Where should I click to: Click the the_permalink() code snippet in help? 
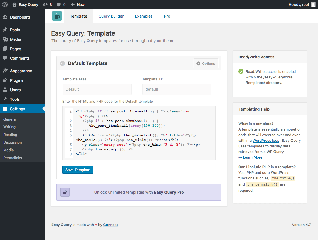(x=262, y=184)
